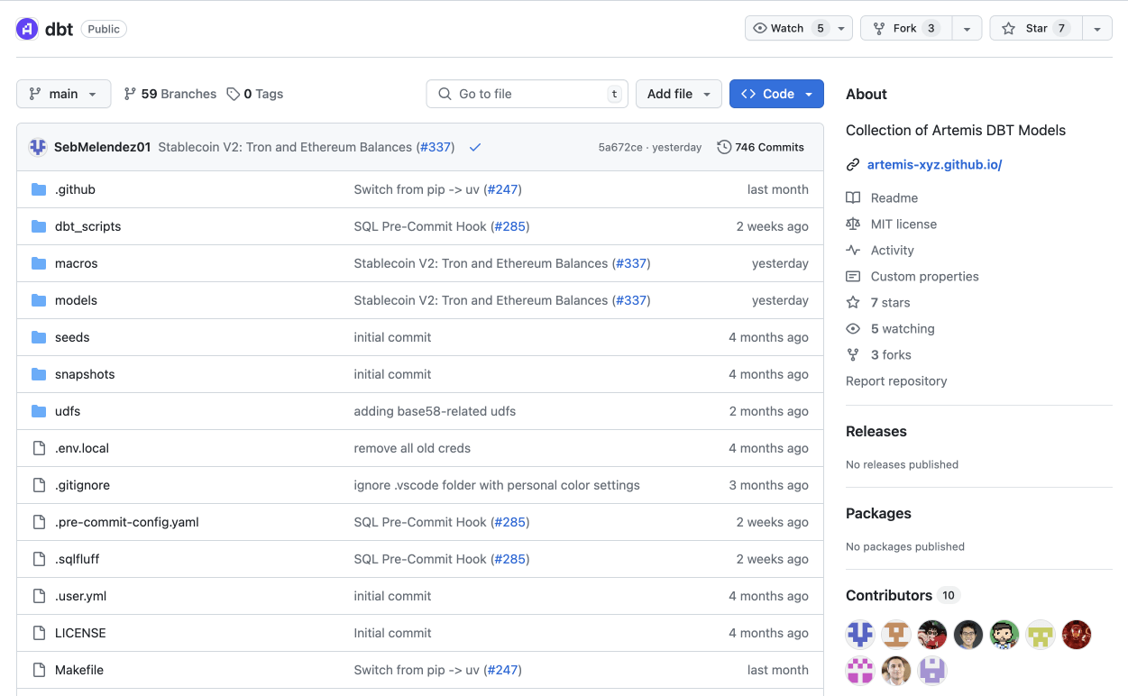
Task: Open the Custom properties link
Action: [924, 276]
